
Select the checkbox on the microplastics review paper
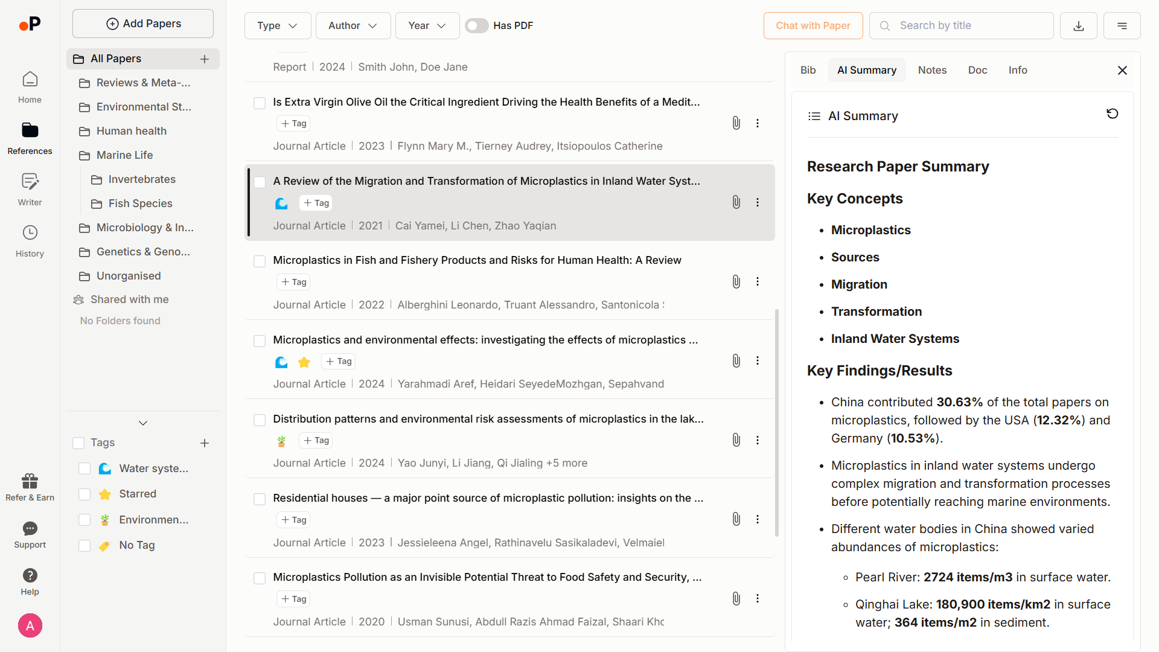(x=259, y=182)
